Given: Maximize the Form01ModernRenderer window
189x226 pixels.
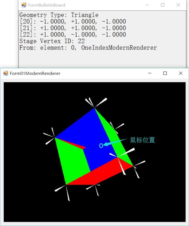Looking at the screenshot, I should coord(165,73).
